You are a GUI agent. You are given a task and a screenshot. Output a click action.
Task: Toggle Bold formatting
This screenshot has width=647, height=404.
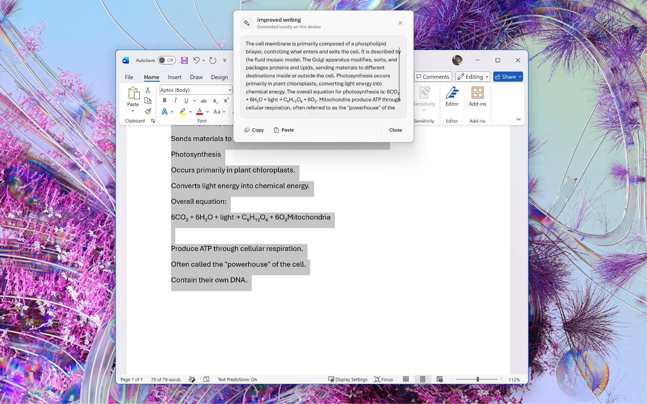[165, 101]
